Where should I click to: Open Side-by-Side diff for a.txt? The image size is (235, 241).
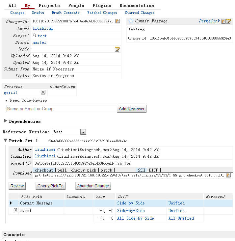[131, 211]
